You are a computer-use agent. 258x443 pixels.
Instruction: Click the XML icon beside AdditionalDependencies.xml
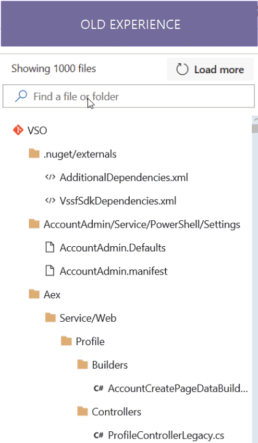tap(50, 177)
